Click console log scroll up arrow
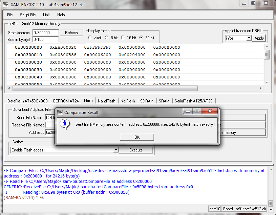Viewport: 276px width, 215px height. click(271, 170)
